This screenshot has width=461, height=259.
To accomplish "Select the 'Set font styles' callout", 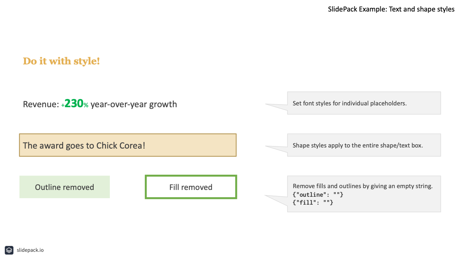I will [364, 103].
